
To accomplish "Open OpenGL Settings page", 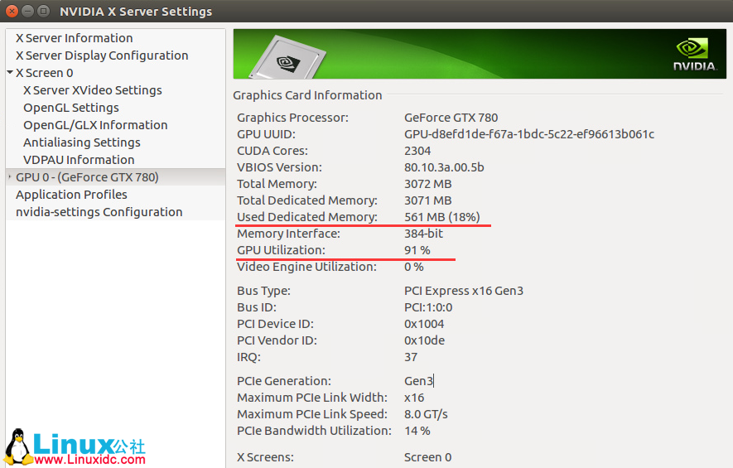I will click(70, 108).
